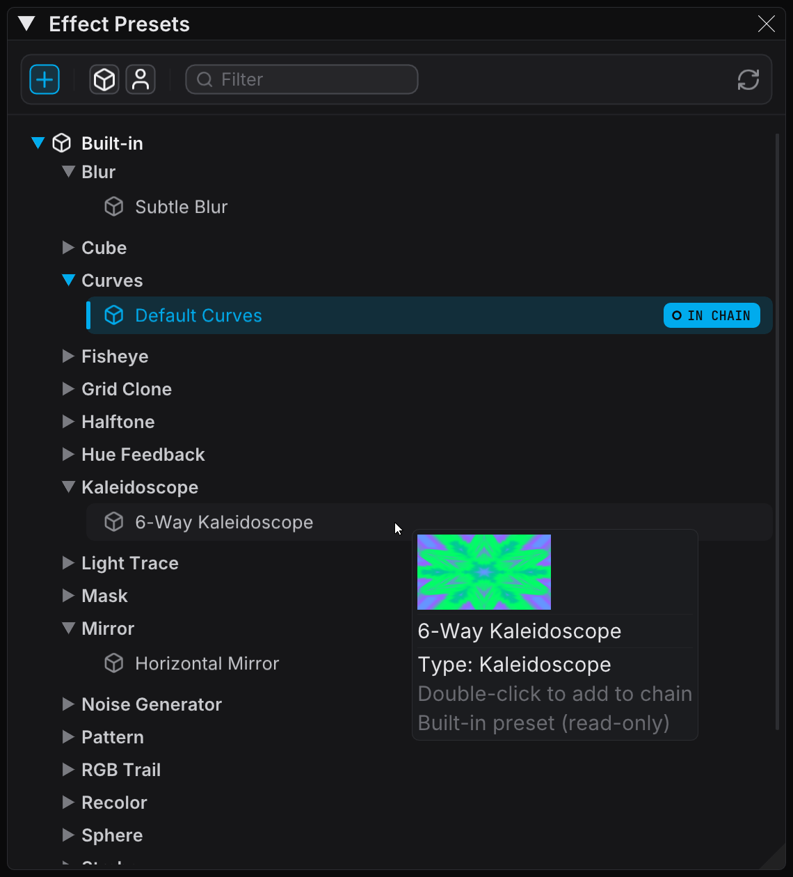Click the Blur category label
Viewport: 793px width, 877px height.
point(98,172)
